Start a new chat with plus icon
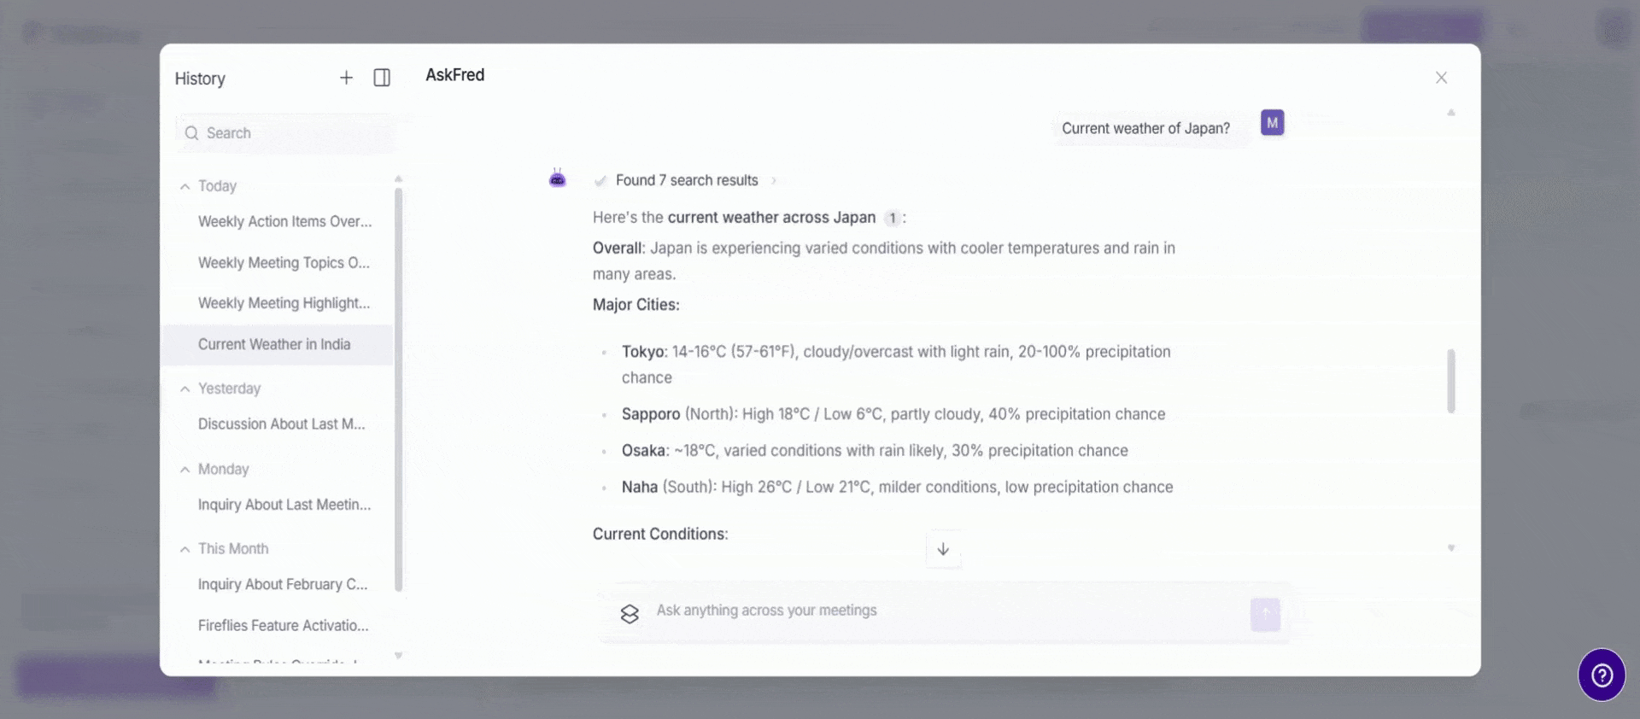The width and height of the screenshot is (1640, 719). (346, 78)
